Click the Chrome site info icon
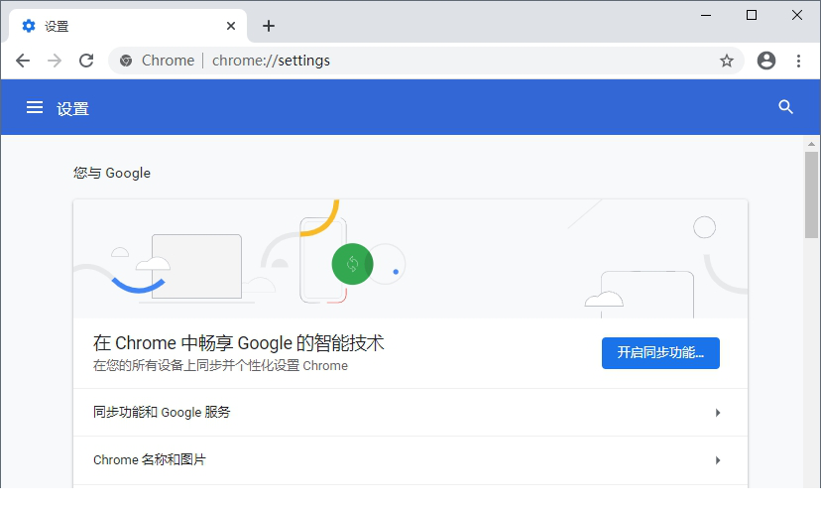The height and width of the screenshot is (507, 821). point(126,61)
